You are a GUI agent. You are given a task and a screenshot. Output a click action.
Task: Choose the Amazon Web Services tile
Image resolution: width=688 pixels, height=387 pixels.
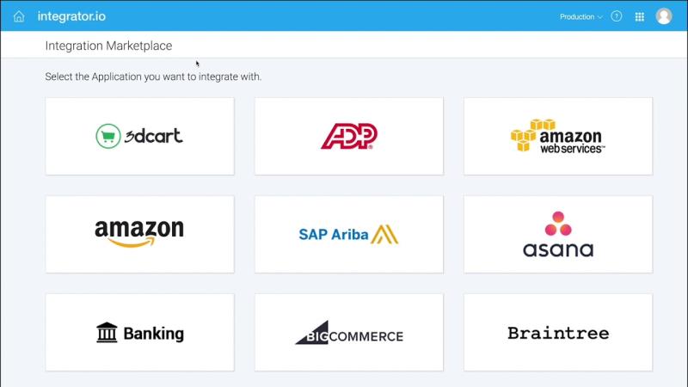558,136
